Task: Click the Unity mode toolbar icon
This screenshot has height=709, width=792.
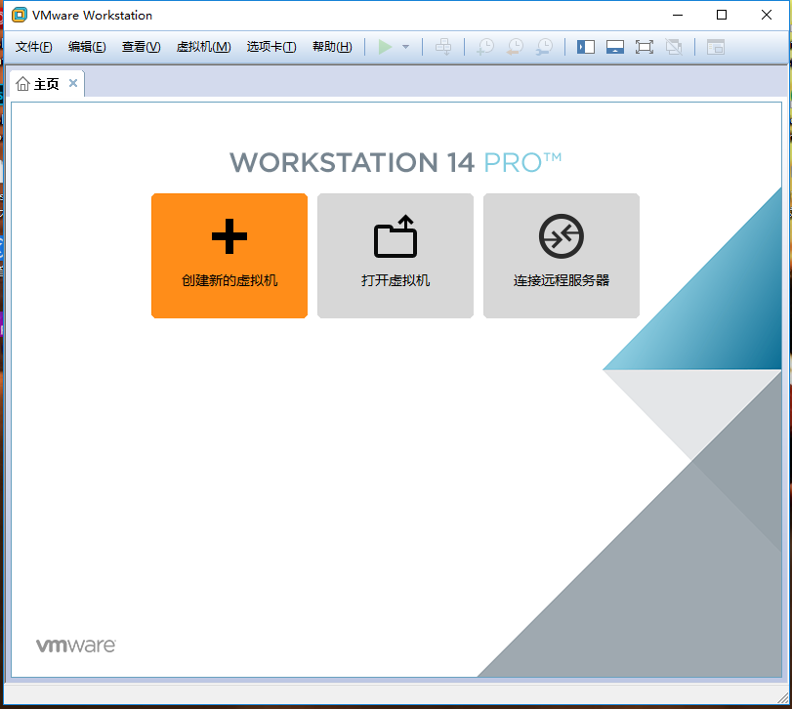Action: point(673,47)
